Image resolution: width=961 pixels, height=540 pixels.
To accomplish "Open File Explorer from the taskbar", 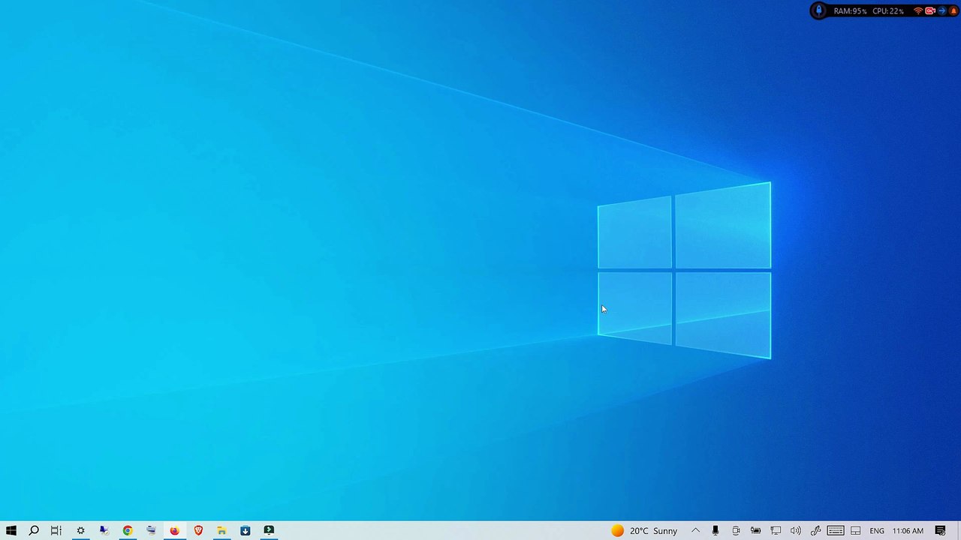I will pos(221,531).
